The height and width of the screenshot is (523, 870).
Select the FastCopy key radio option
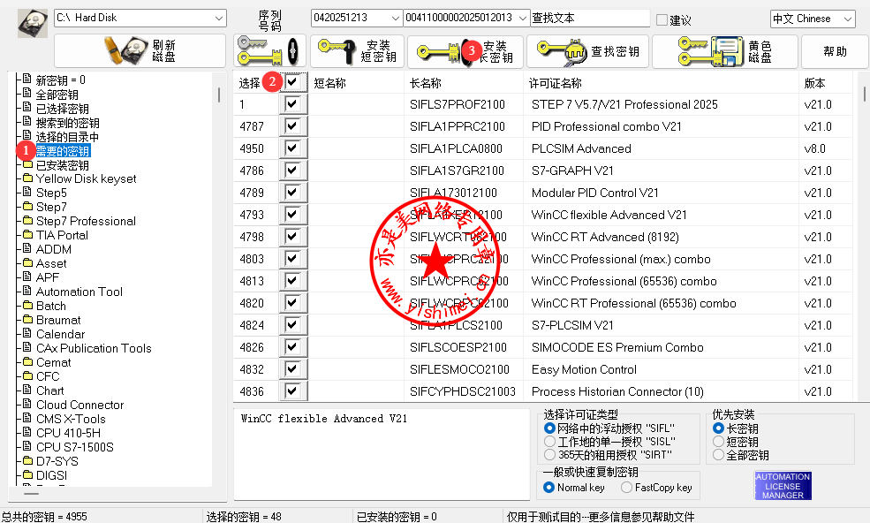tap(627, 488)
